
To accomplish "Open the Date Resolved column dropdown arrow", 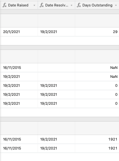I will pos(72,5).
